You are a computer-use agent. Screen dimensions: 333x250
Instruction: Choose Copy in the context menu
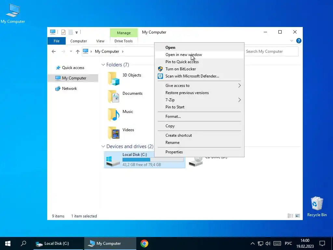coord(199,126)
